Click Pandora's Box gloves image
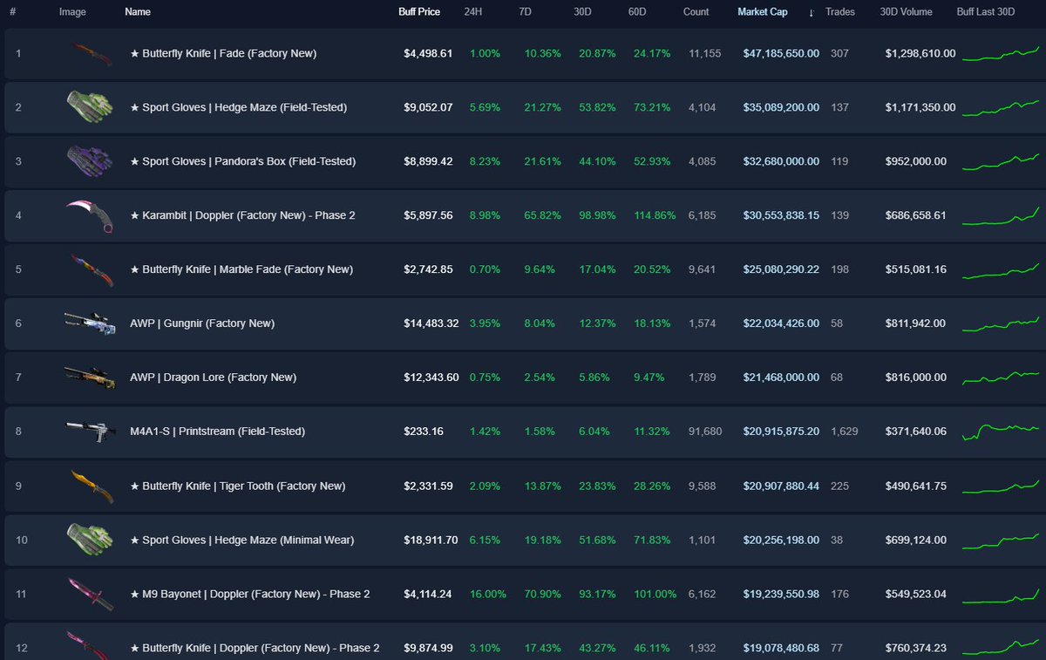Image resolution: width=1046 pixels, height=660 pixels. point(90,161)
